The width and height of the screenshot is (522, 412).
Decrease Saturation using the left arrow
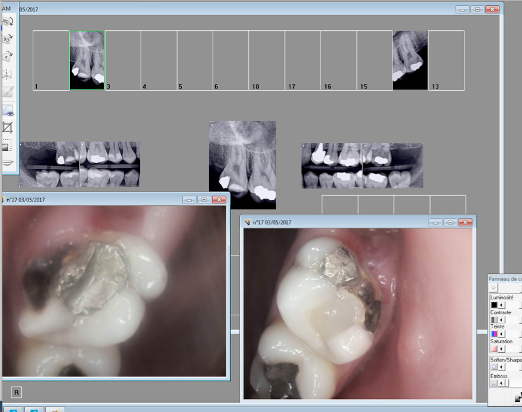pos(501,349)
